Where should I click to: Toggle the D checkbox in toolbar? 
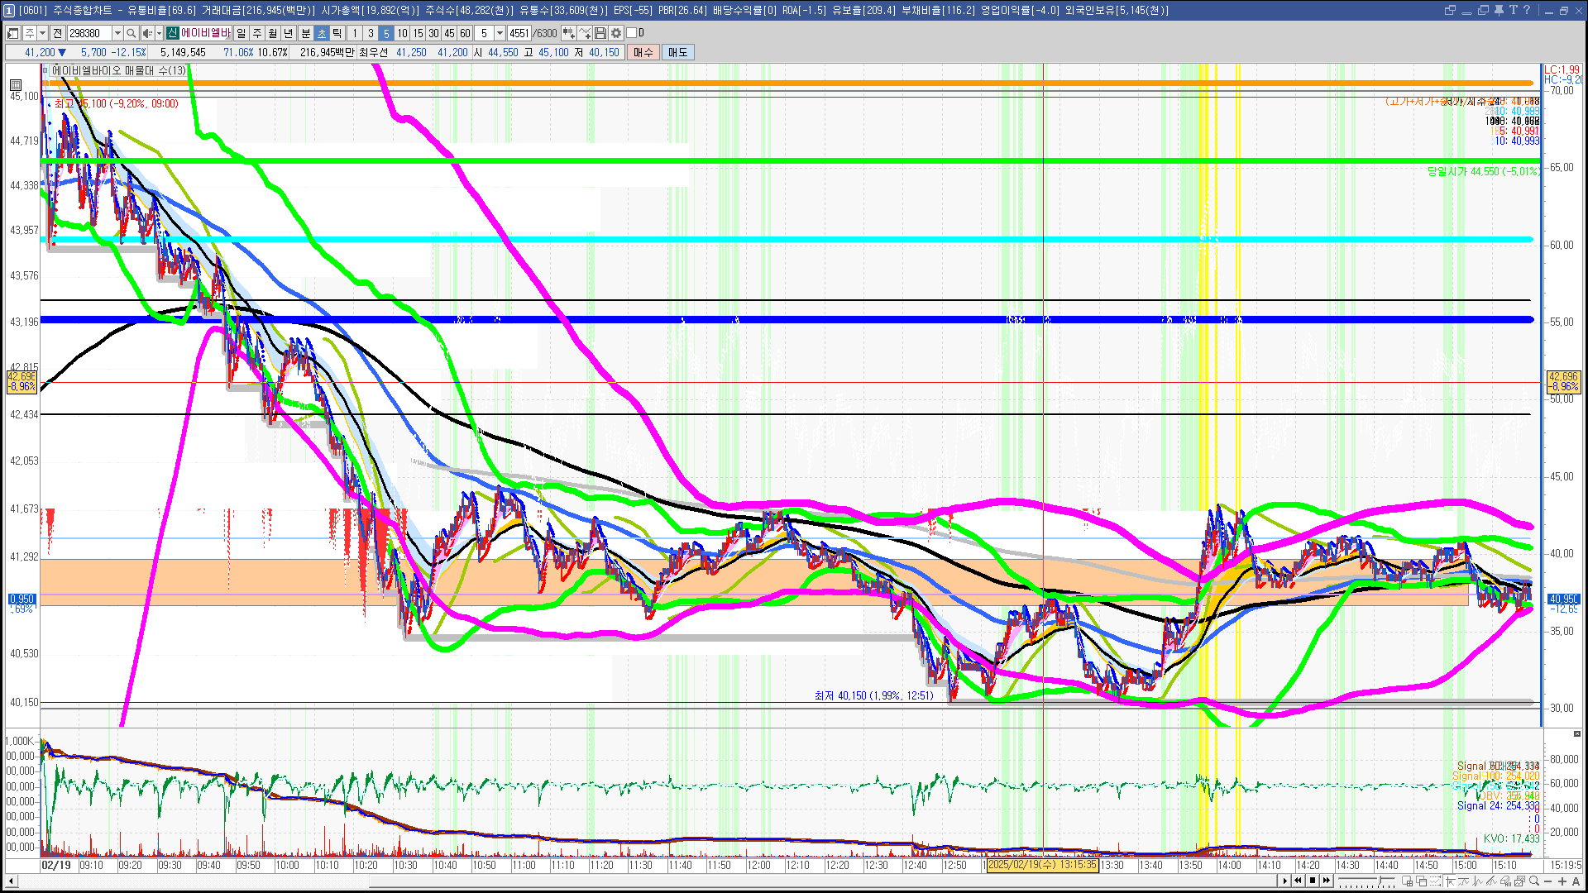click(632, 33)
